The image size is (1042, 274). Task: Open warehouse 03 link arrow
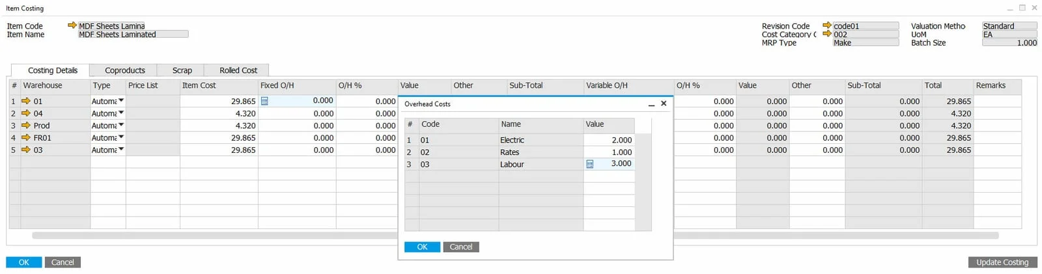tap(26, 150)
